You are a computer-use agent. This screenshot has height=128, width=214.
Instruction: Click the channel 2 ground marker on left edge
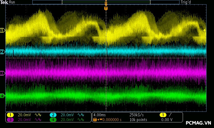point(2,52)
